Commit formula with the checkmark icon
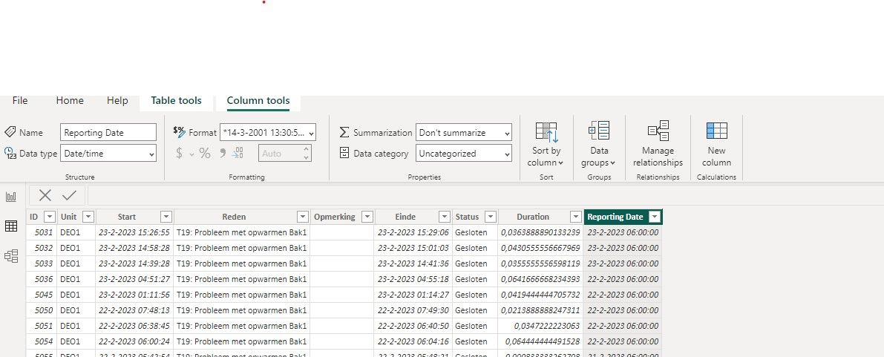The image size is (884, 357). point(69,196)
